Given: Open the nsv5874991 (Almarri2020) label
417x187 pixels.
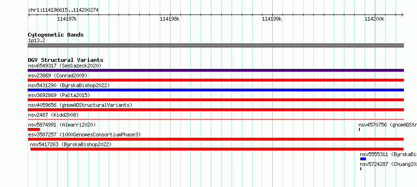Looking at the screenshot, I should click(x=62, y=125).
